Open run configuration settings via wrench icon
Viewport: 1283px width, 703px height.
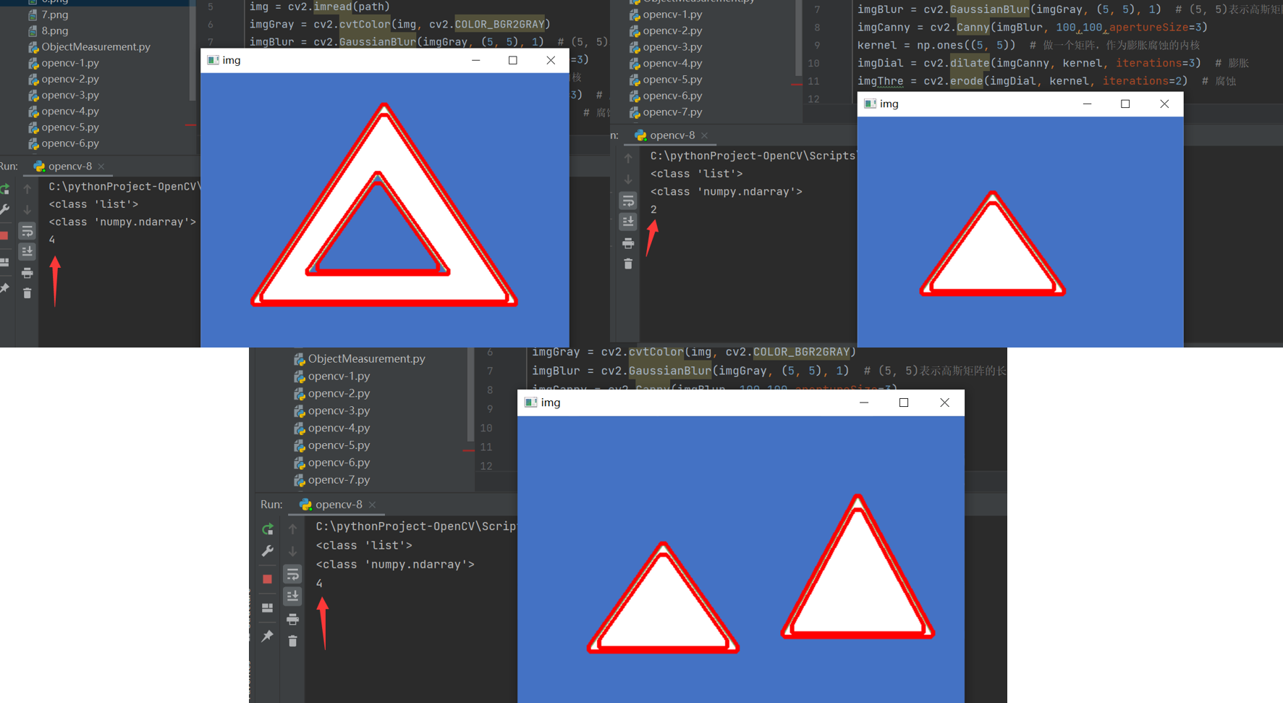pos(267,551)
